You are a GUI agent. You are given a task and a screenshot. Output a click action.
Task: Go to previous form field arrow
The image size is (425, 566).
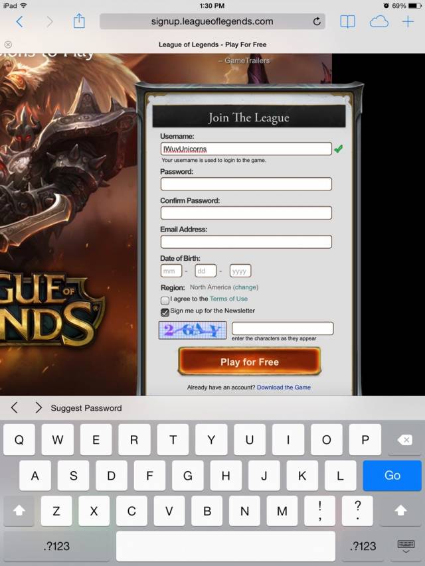tap(14, 408)
